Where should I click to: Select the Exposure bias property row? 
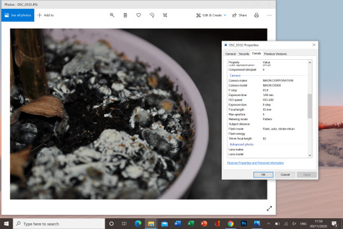(267, 105)
